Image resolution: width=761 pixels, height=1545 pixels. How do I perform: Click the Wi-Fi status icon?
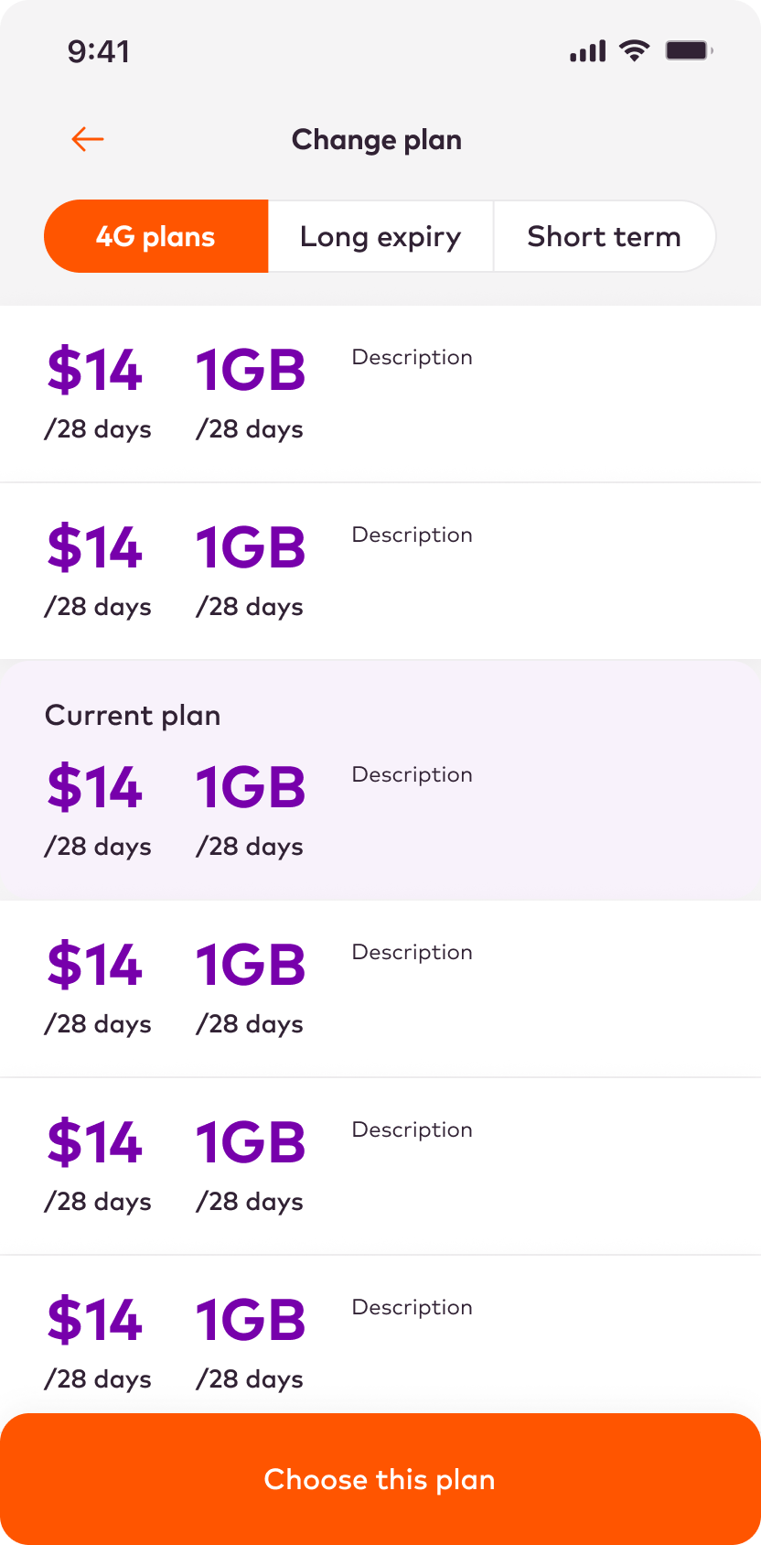pos(634,50)
